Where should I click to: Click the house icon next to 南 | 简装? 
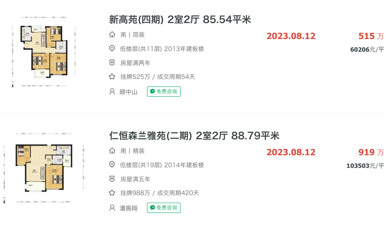point(112,35)
